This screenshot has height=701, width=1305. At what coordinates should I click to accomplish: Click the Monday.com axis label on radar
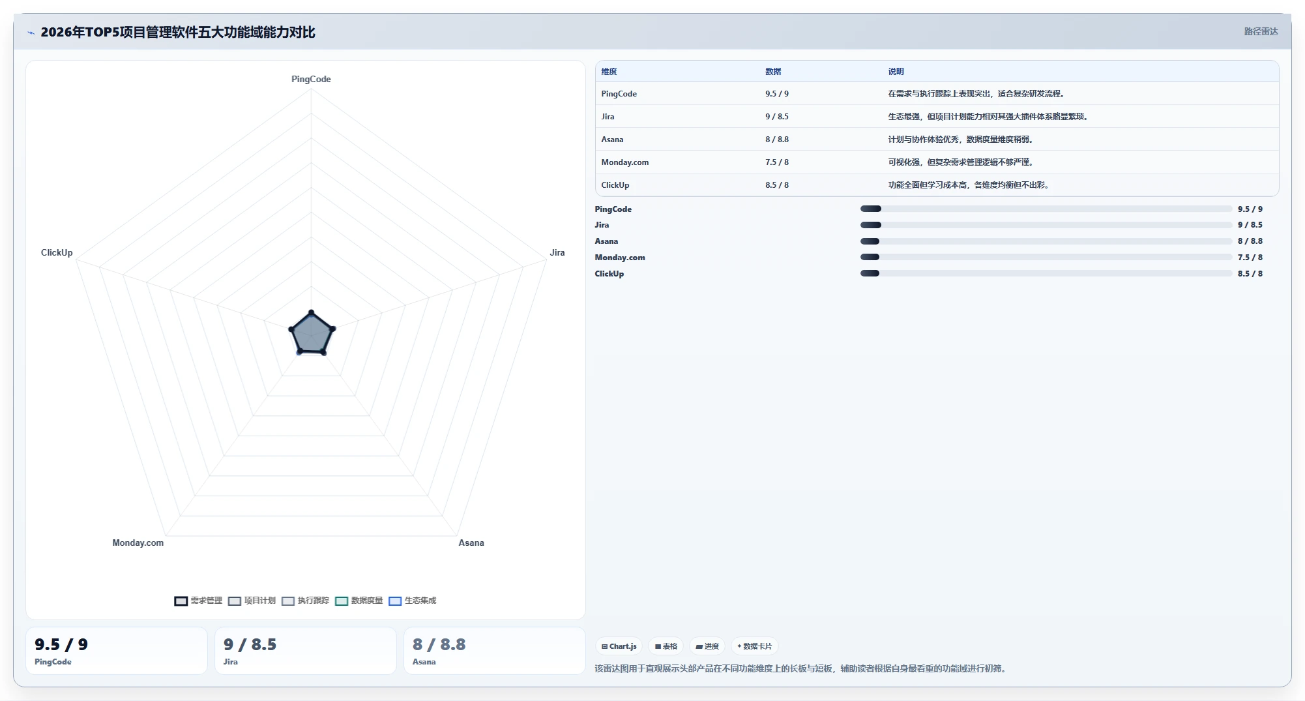pos(138,543)
